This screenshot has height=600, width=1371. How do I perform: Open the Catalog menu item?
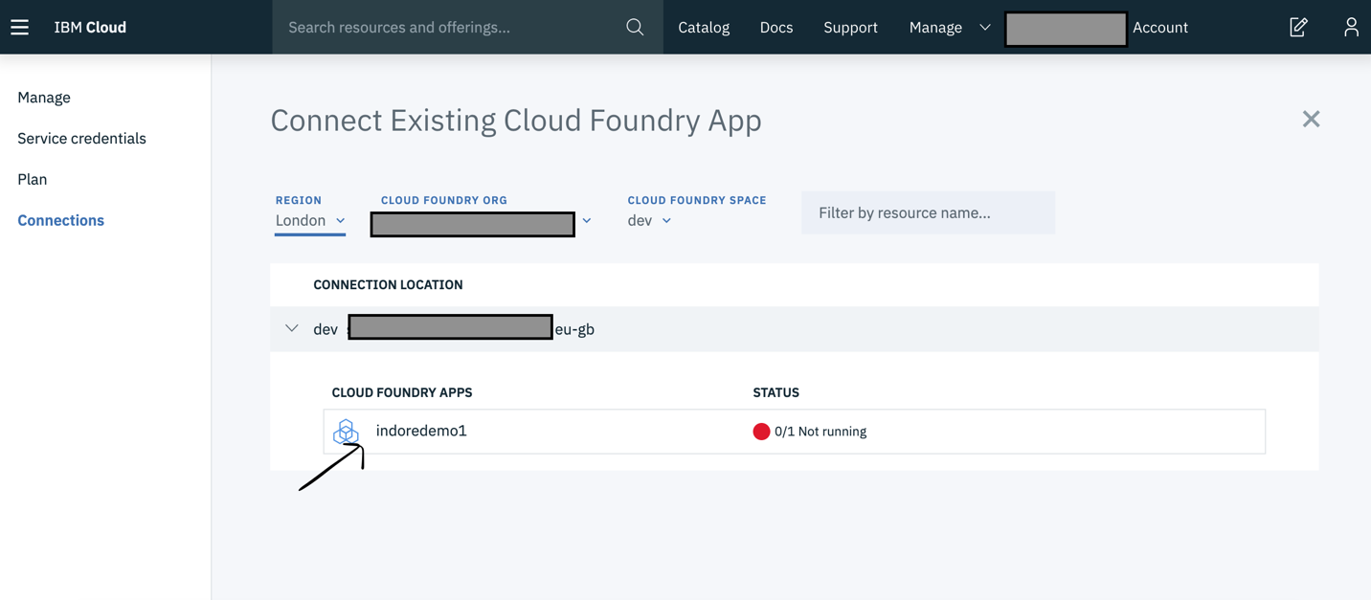(x=704, y=27)
